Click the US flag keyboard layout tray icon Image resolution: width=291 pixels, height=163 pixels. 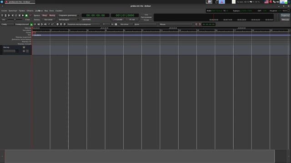point(266,2)
